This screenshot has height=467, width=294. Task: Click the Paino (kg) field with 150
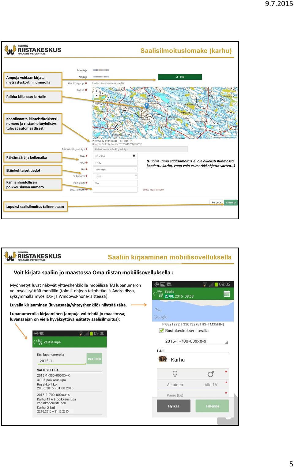(x=115, y=183)
